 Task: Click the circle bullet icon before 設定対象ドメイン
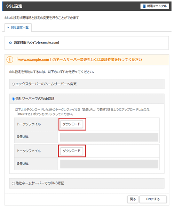(10, 43)
